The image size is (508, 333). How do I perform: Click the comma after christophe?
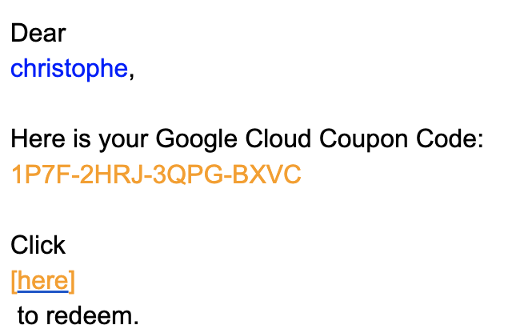[x=131, y=72]
